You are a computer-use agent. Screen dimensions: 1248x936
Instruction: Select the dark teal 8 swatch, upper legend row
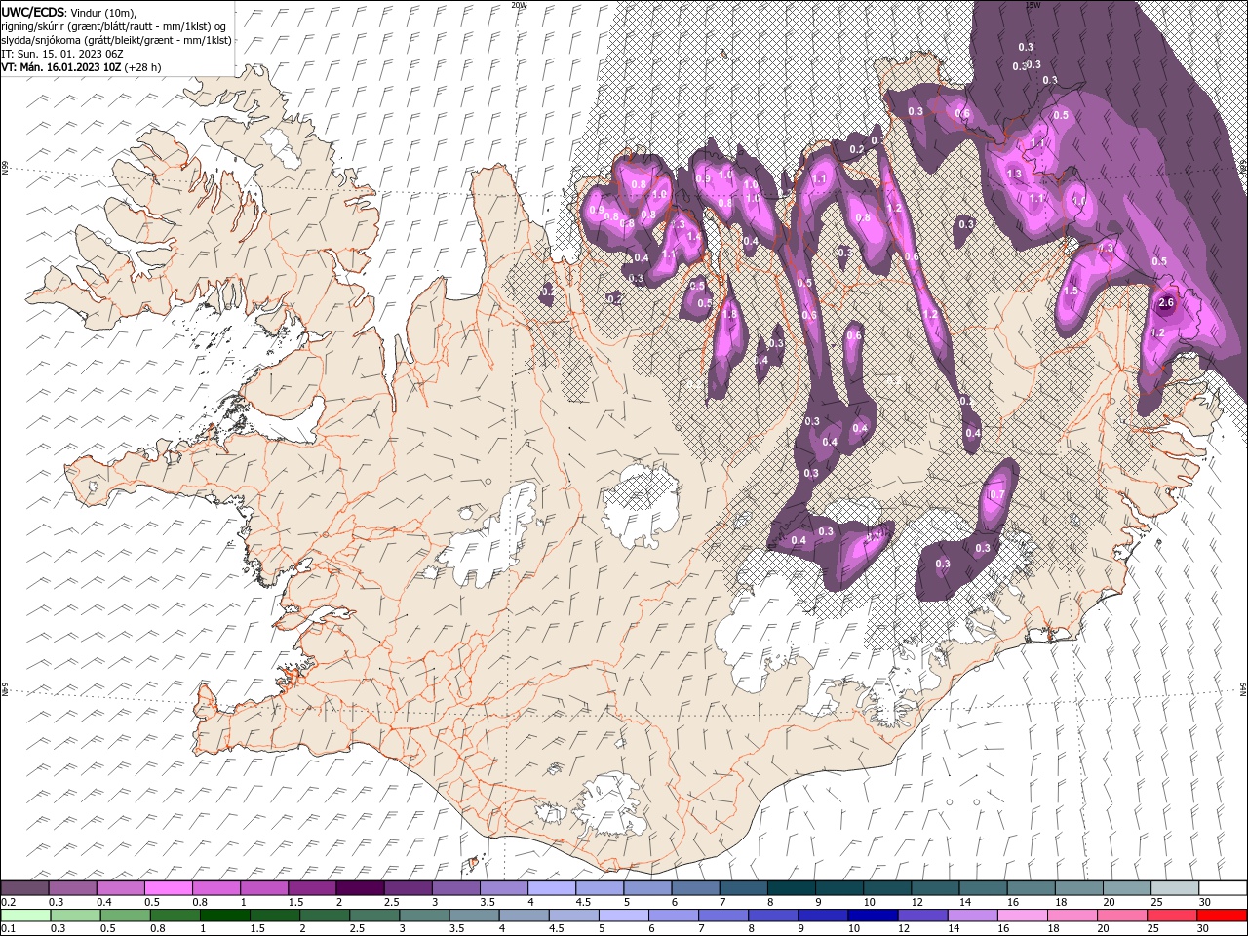792,888
